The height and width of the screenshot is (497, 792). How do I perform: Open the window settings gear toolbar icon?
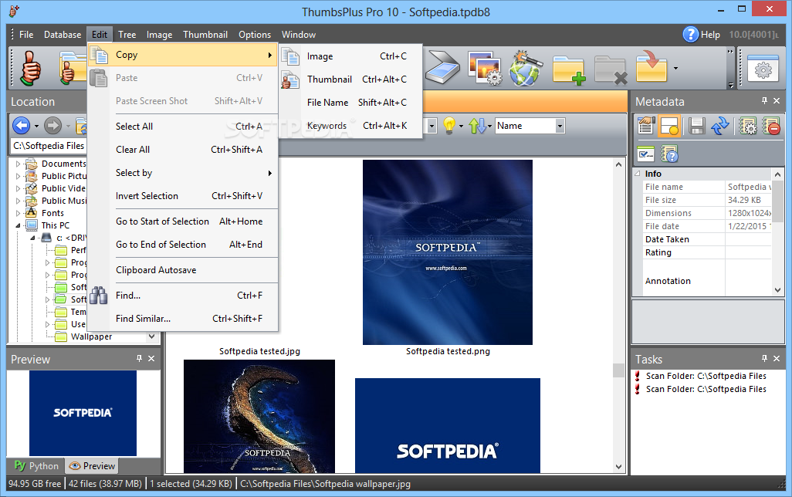[x=763, y=69]
